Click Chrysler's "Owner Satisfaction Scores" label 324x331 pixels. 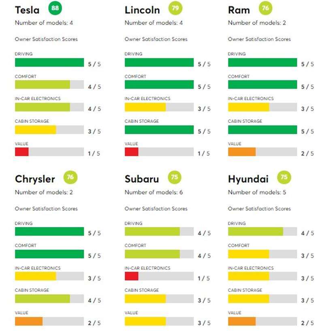(x=46, y=209)
